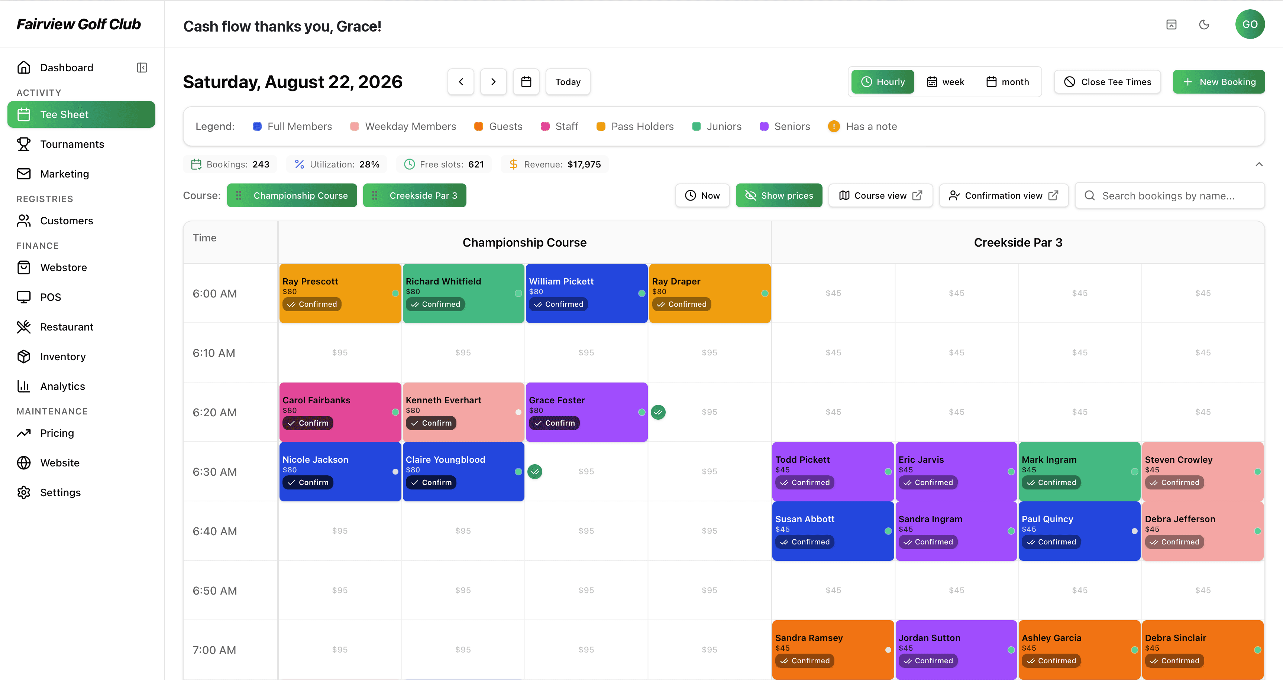Screen dimensions: 1283x680
Task: Open Todd Pickett's Creekside booking
Action: (833, 471)
